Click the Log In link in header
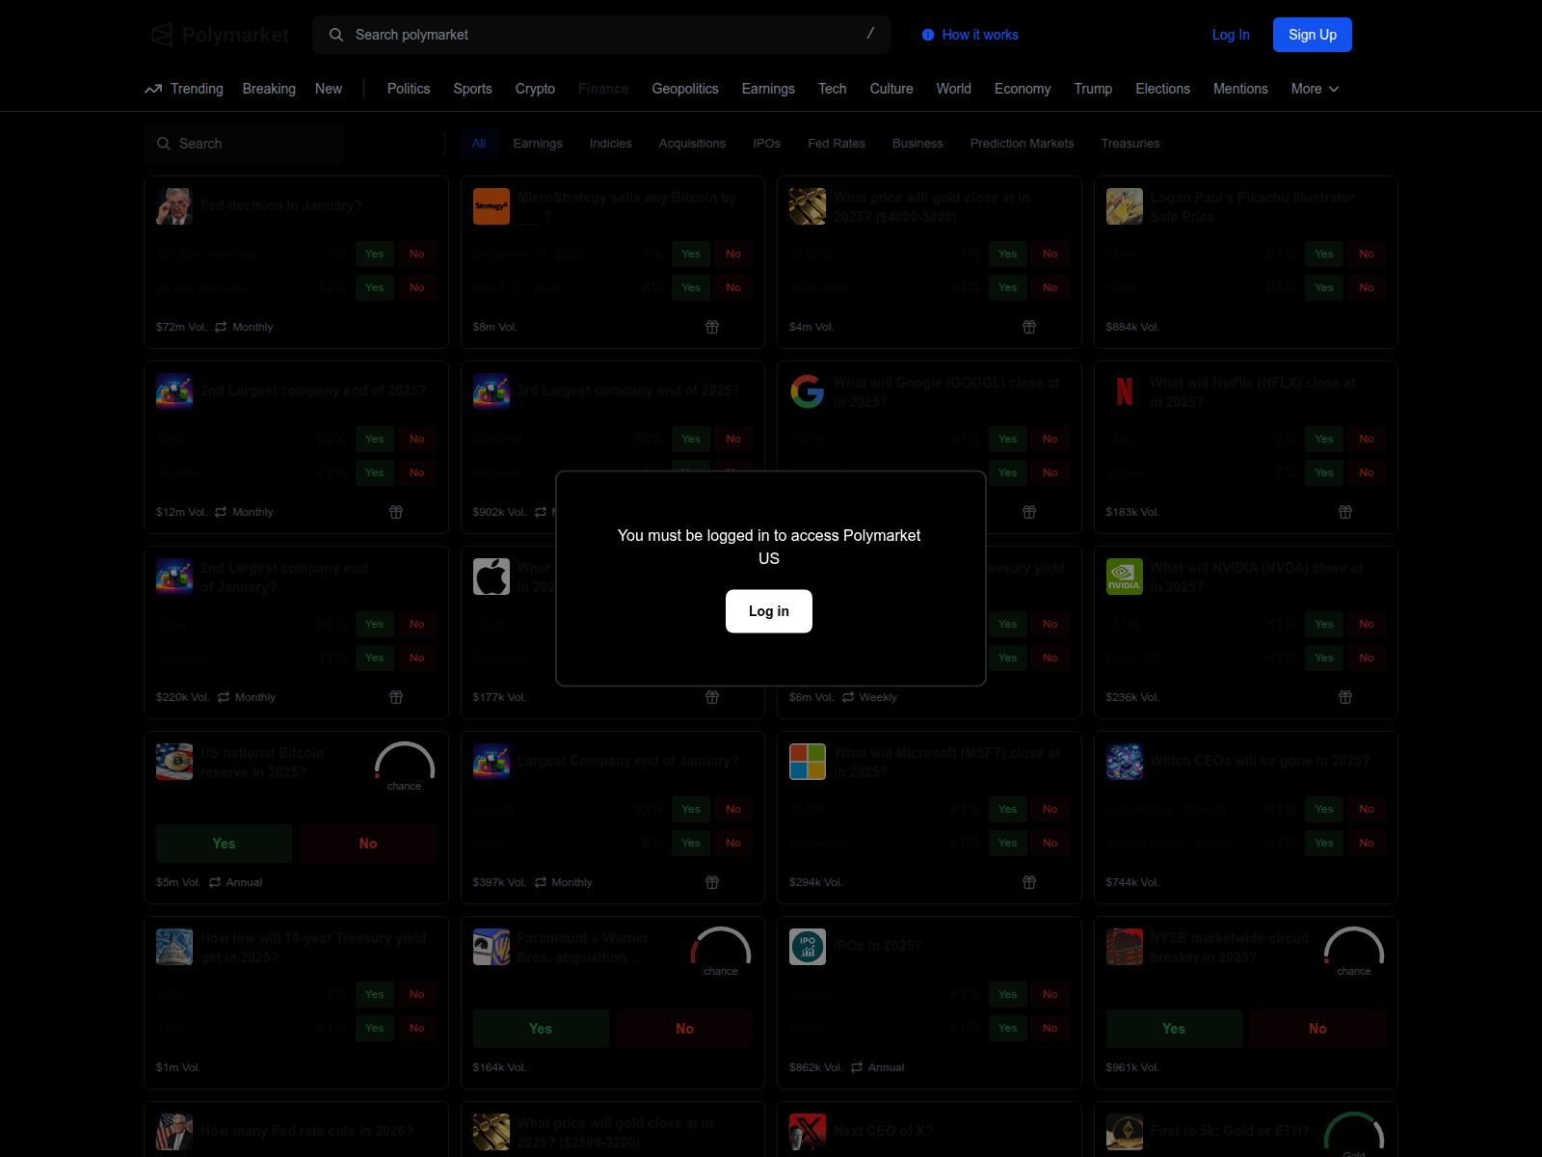The height and width of the screenshot is (1157, 1542). tap(1231, 35)
